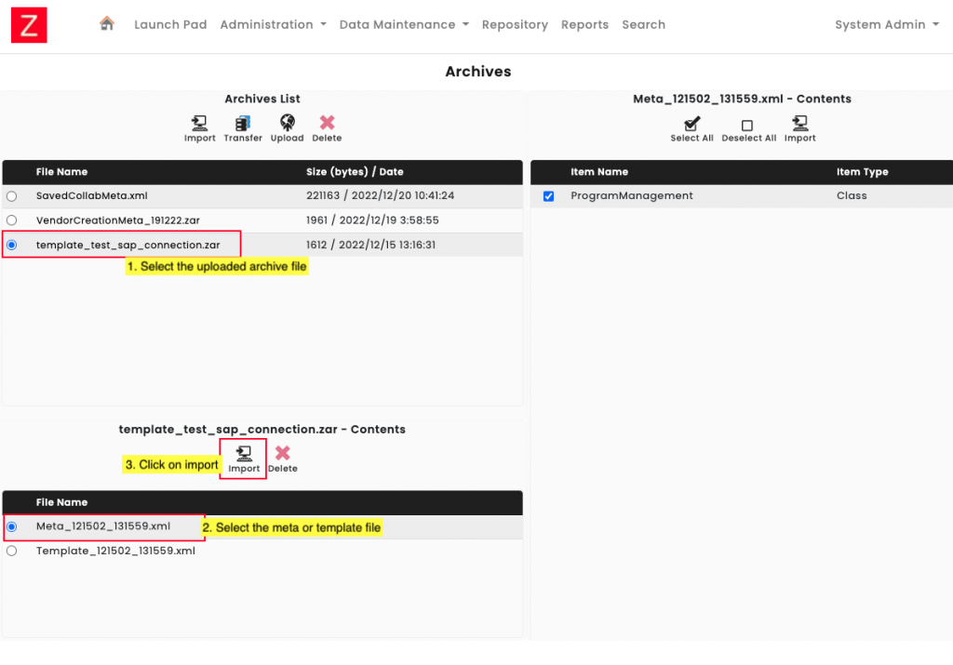953x665 pixels.
Task: Navigate to Launch Pad
Action: tap(170, 24)
